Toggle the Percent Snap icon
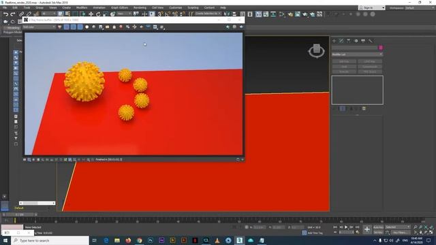 pyautogui.click(x=175, y=14)
